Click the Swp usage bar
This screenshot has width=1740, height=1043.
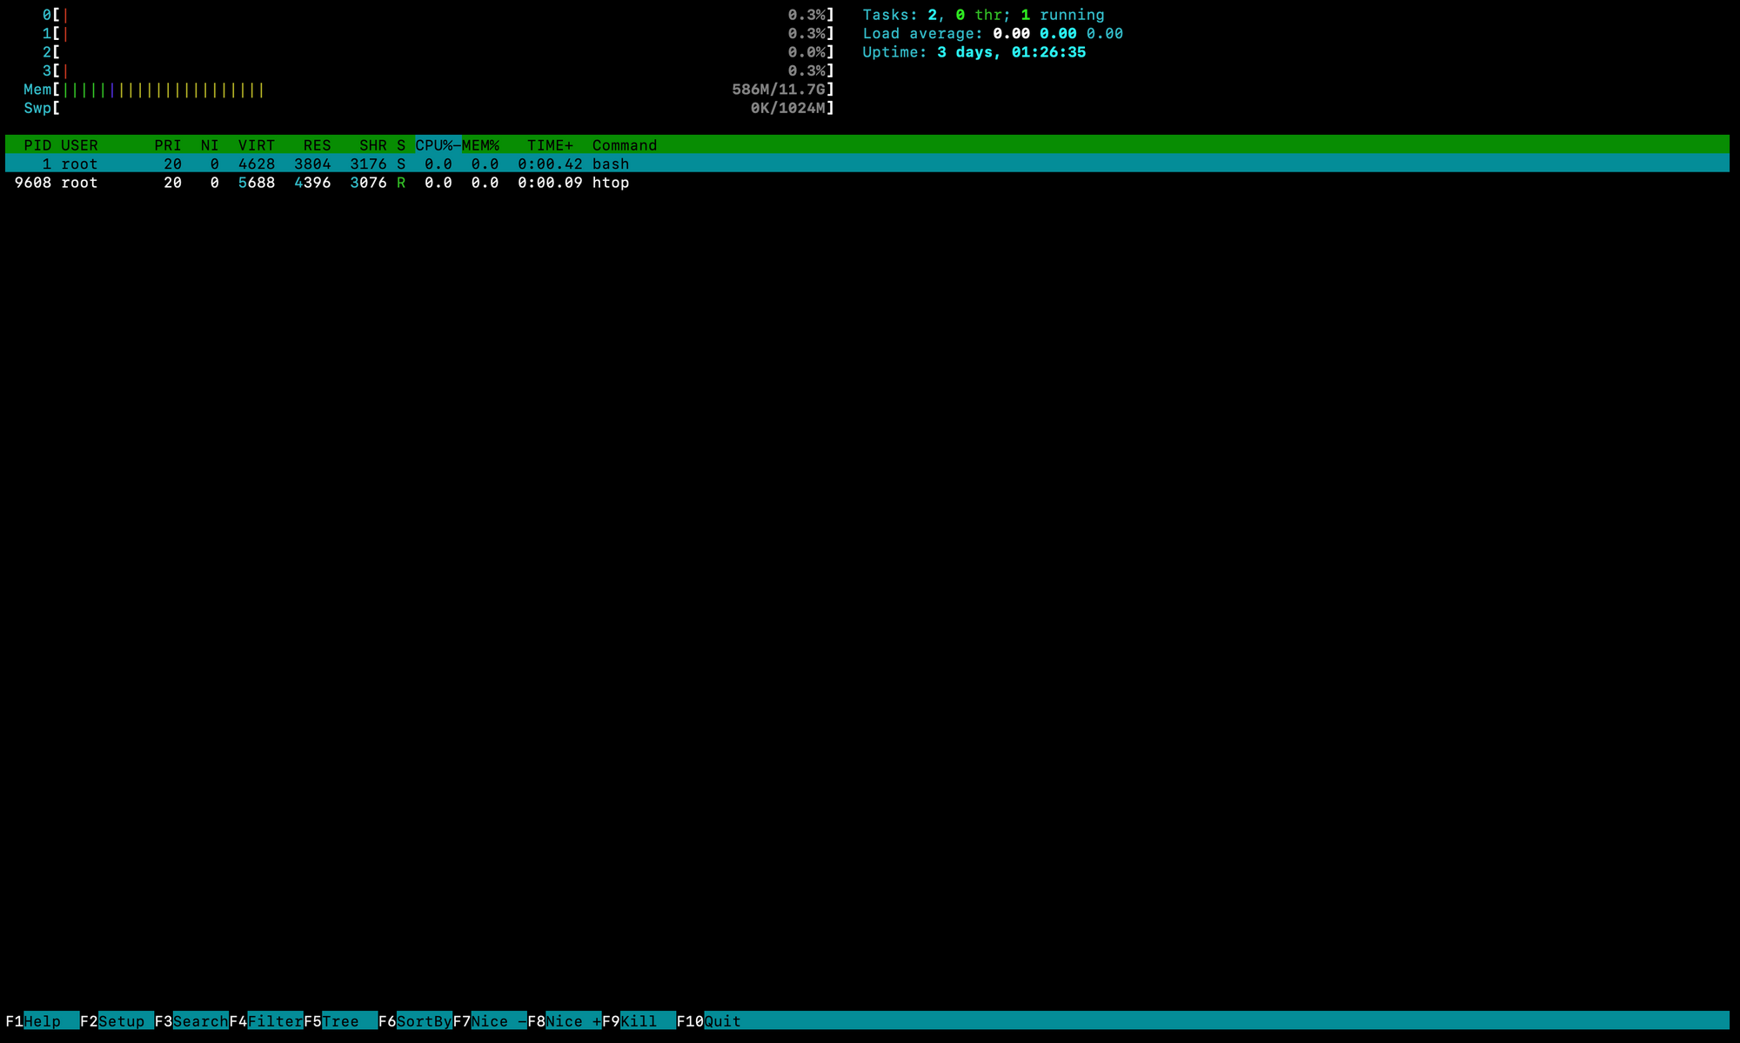click(x=429, y=108)
